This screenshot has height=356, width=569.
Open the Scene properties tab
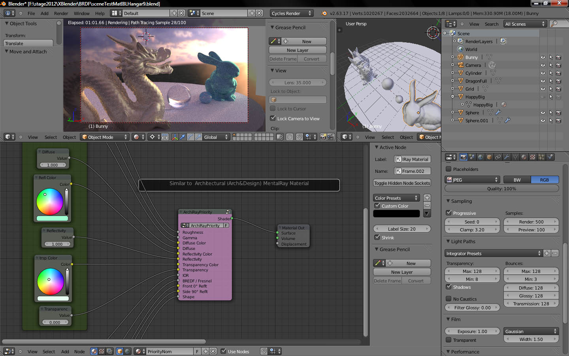point(472,157)
